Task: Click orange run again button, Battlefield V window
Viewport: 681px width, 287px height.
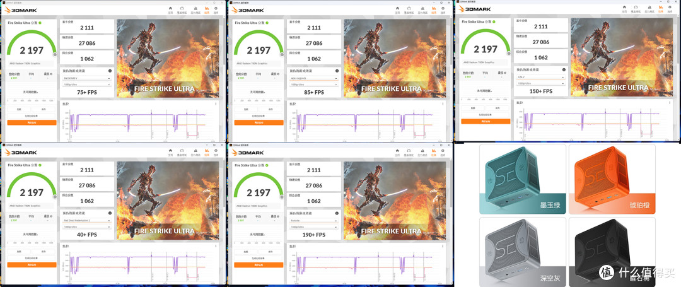Action: tap(32, 122)
